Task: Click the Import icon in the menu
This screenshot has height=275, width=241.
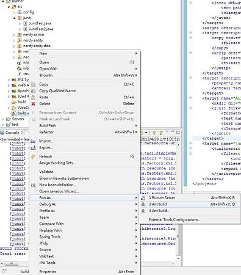Action: pos(34,141)
